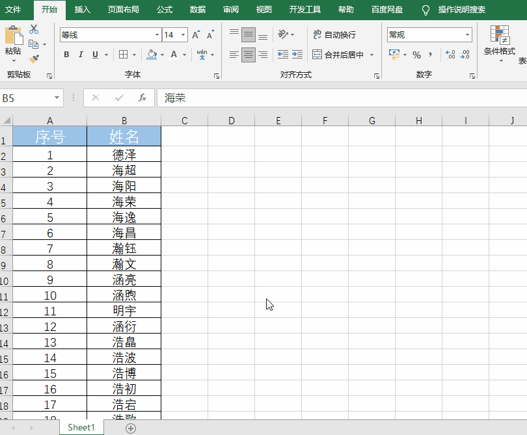Add a new sheet with plus icon
Viewport: 527px width, 435px height.
pos(131,428)
